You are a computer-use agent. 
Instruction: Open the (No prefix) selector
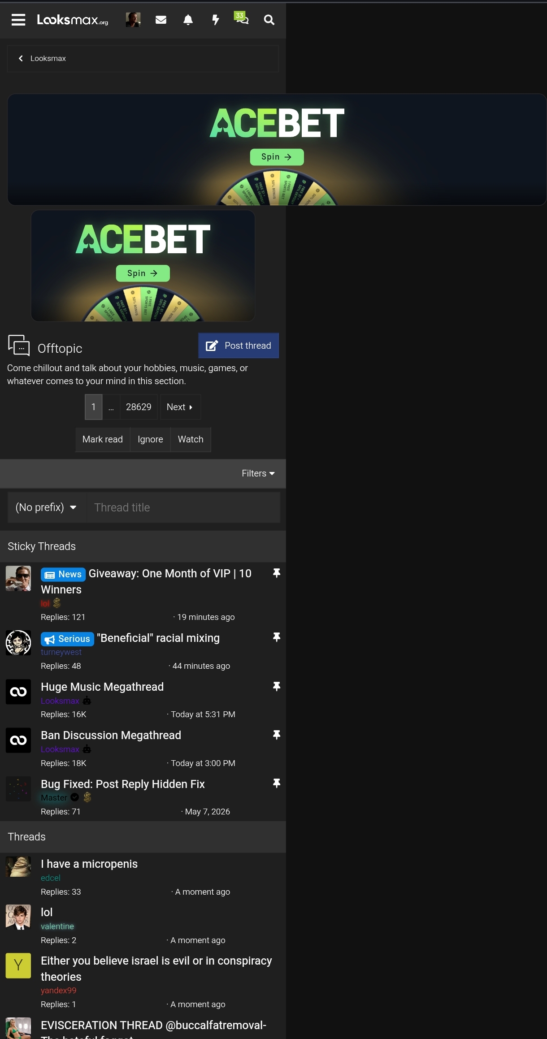point(47,507)
